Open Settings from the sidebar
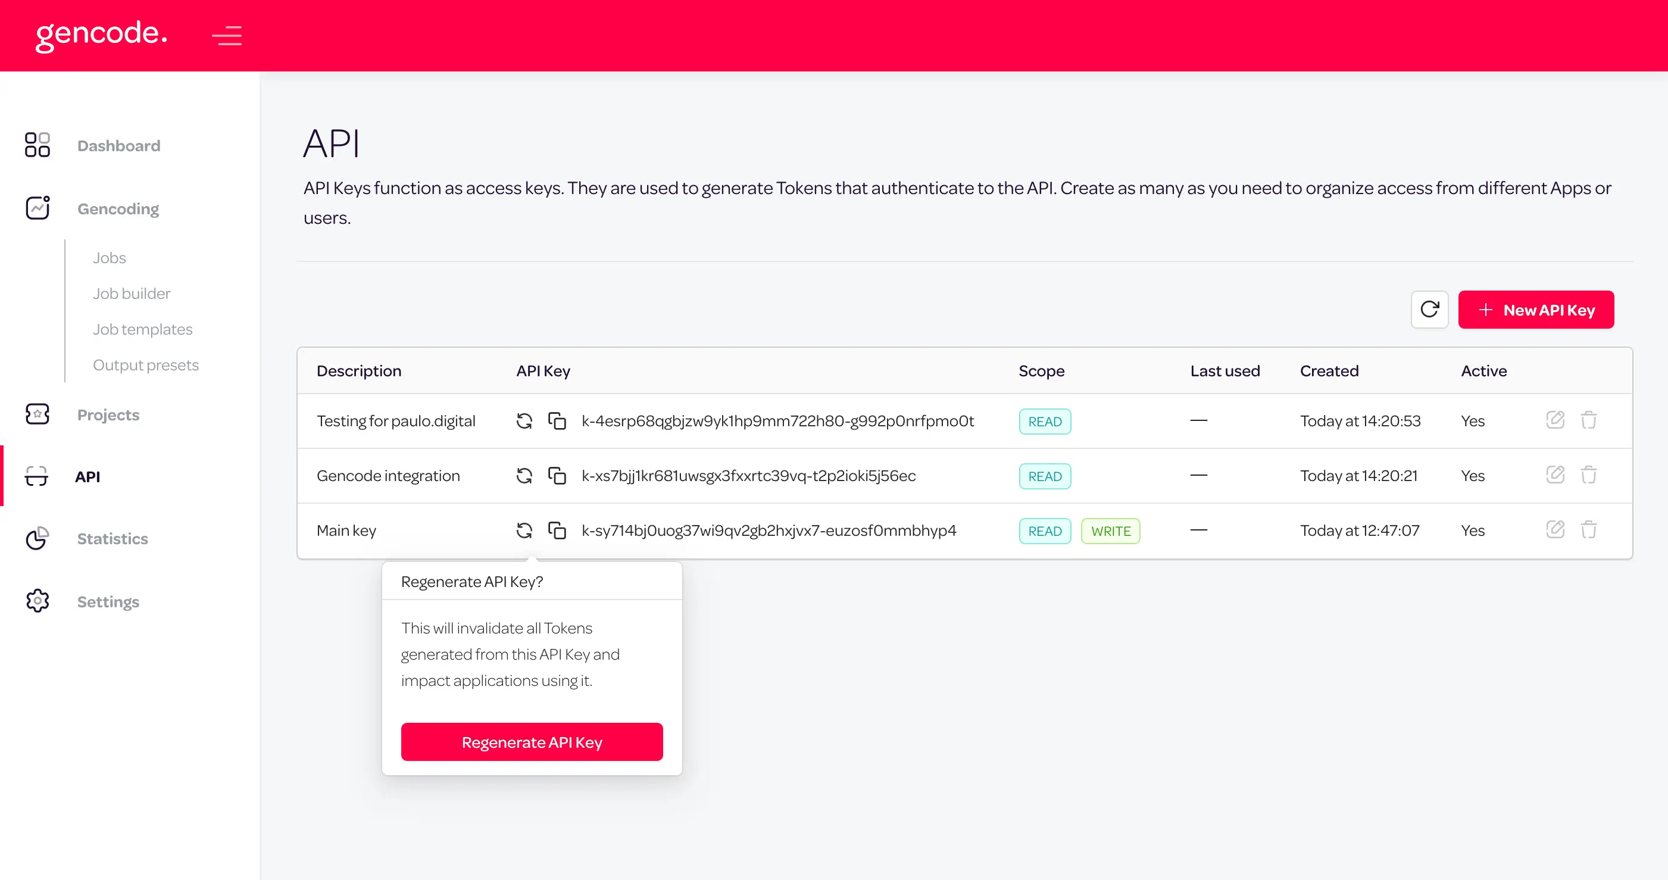 108,601
